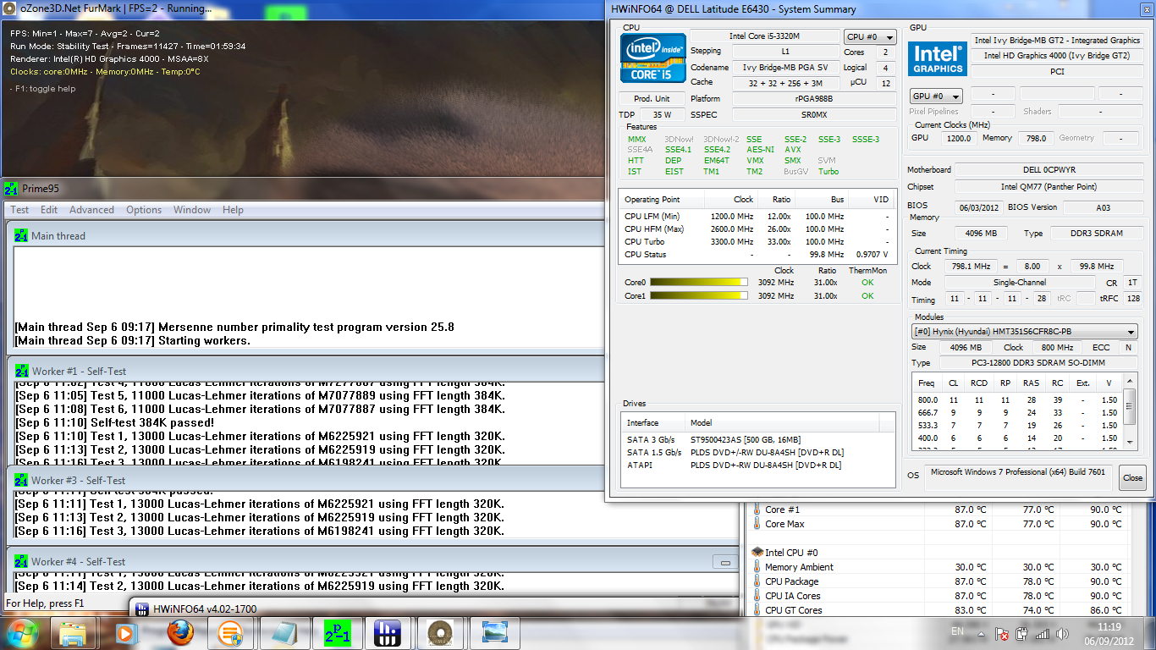Open Firefox from the taskbar

click(x=179, y=633)
